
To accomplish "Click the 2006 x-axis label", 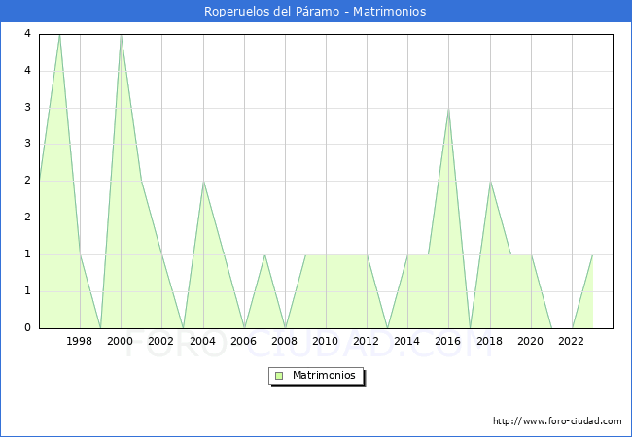I will pyautogui.click(x=243, y=341).
